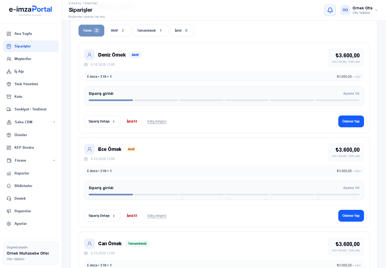The width and height of the screenshot is (386, 268).
Task: Click the Kutu archive icon
Action: pyautogui.click(x=9, y=97)
